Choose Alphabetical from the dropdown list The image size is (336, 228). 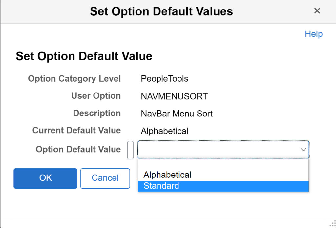[167, 175]
